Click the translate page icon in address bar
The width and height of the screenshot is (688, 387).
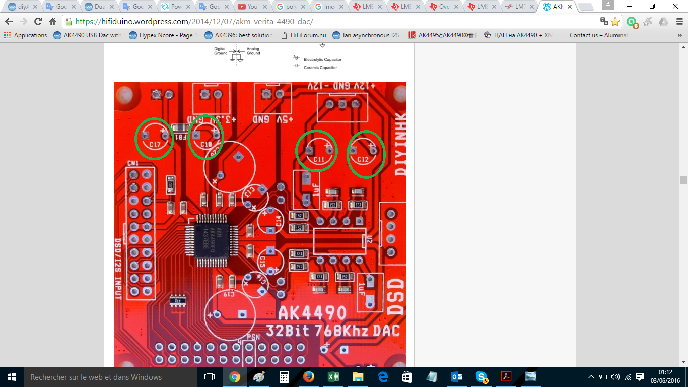[604, 21]
